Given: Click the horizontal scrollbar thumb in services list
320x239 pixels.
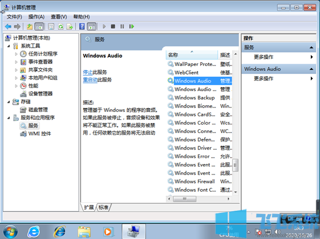Looking at the screenshot, I should coord(185,199).
